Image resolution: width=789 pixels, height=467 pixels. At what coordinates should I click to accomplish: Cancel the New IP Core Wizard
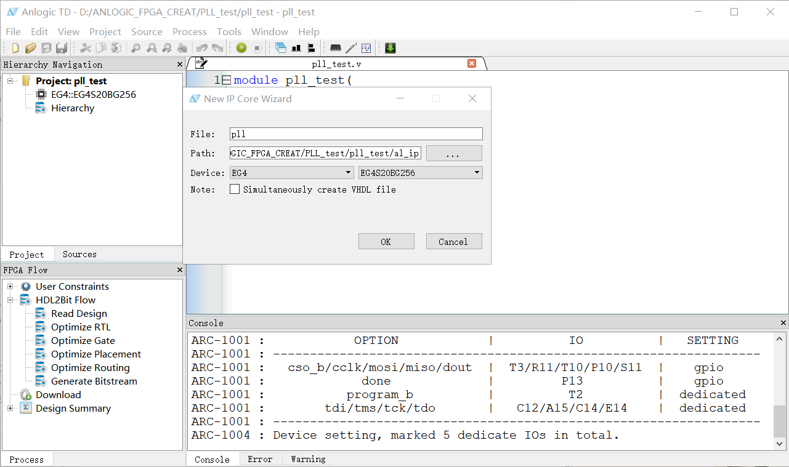pos(453,242)
